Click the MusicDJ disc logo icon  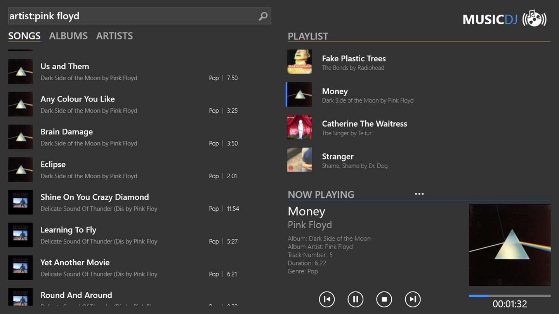pyautogui.click(x=535, y=19)
